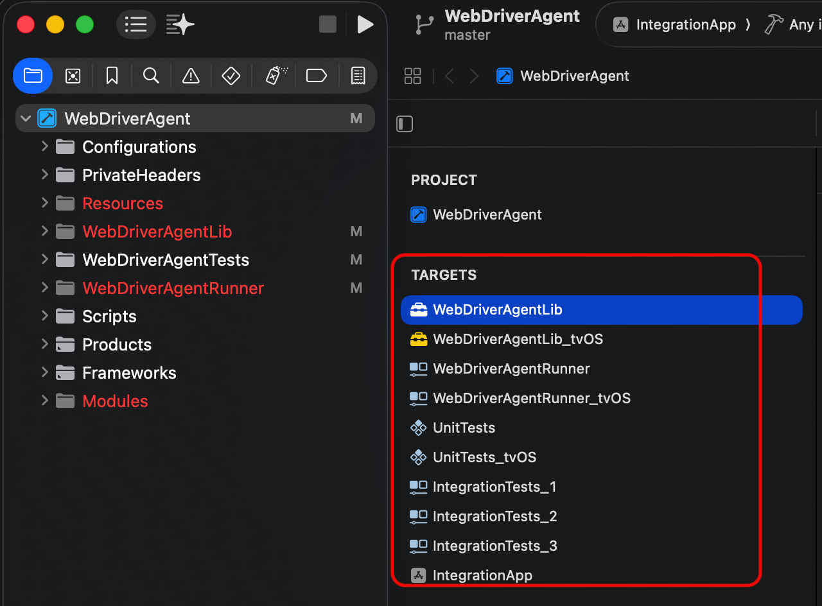Select the bookmark navigator icon
This screenshot has height=606, width=822.
tap(112, 76)
